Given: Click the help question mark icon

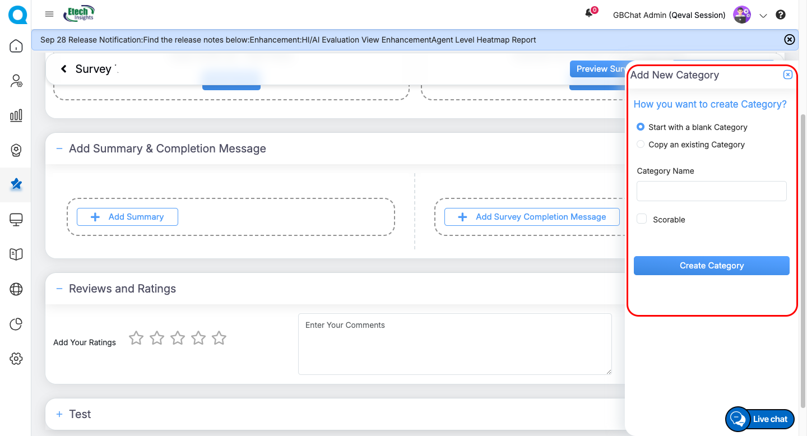Looking at the screenshot, I should (x=781, y=15).
